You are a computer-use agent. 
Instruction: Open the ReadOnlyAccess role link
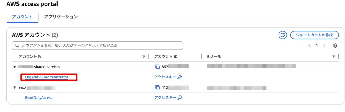(x=39, y=98)
